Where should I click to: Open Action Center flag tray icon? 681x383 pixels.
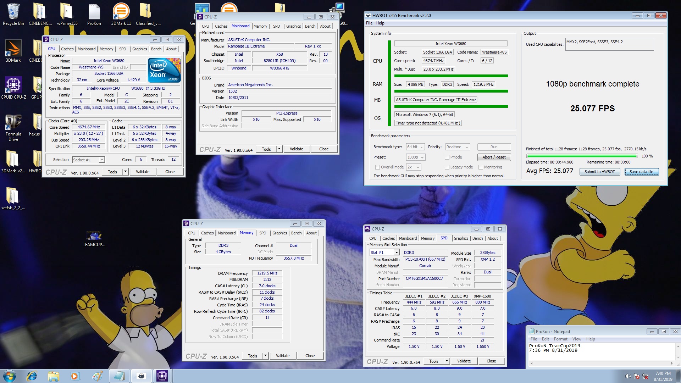637,376
